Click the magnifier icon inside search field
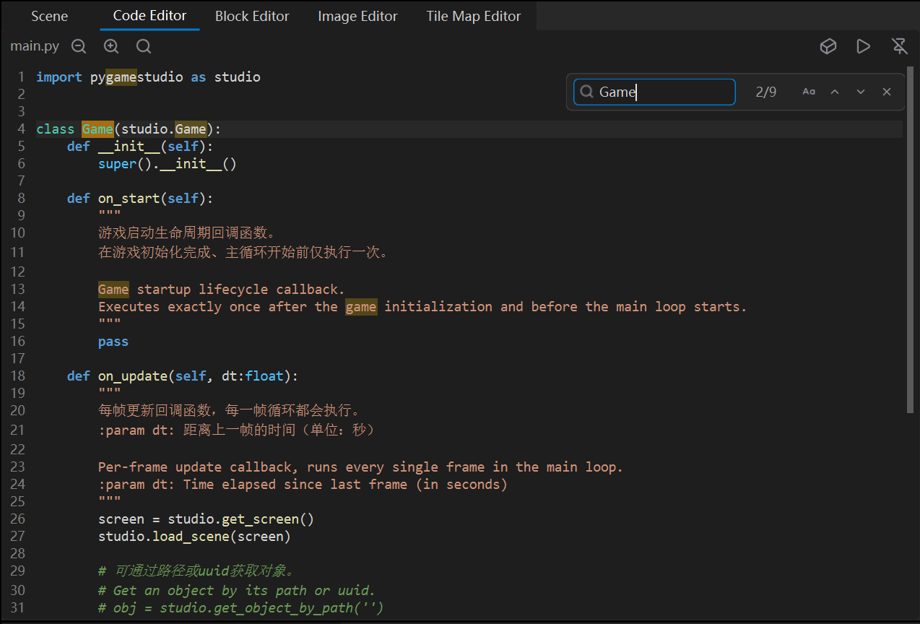The image size is (920, 624). (587, 92)
